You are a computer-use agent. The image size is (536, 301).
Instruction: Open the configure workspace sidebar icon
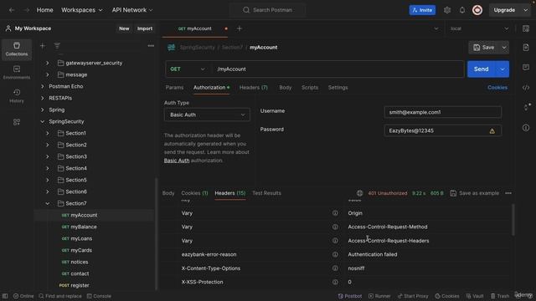17,122
